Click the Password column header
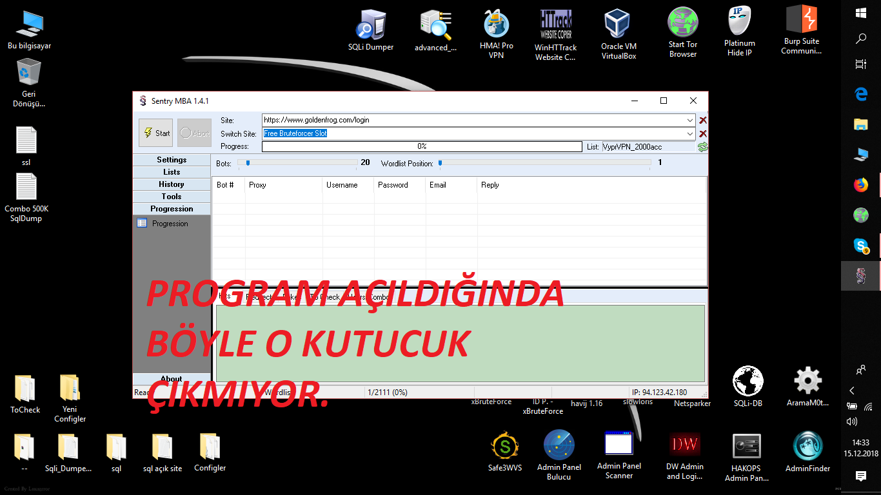 (x=400, y=185)
